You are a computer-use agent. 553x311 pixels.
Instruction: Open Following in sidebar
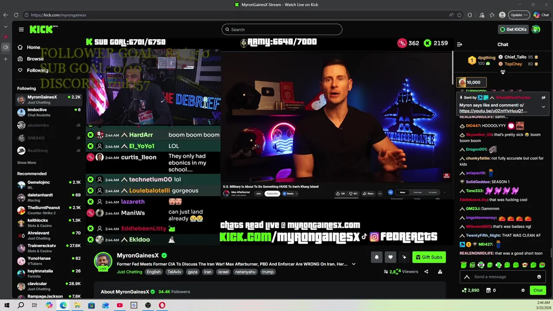click(33, 70)
